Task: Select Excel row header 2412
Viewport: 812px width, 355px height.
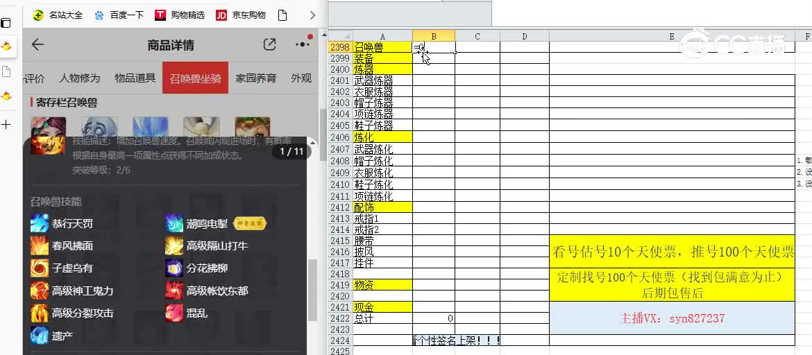Action: (340, 207)
